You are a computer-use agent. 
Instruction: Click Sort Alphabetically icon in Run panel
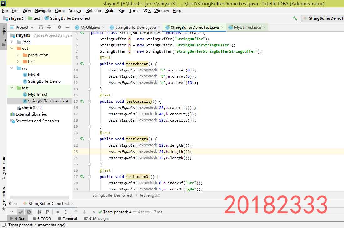point(39,212)
